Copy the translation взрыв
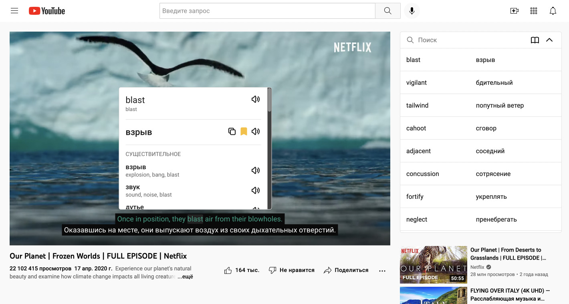This screenshot has height=304, width=569. 232,132
